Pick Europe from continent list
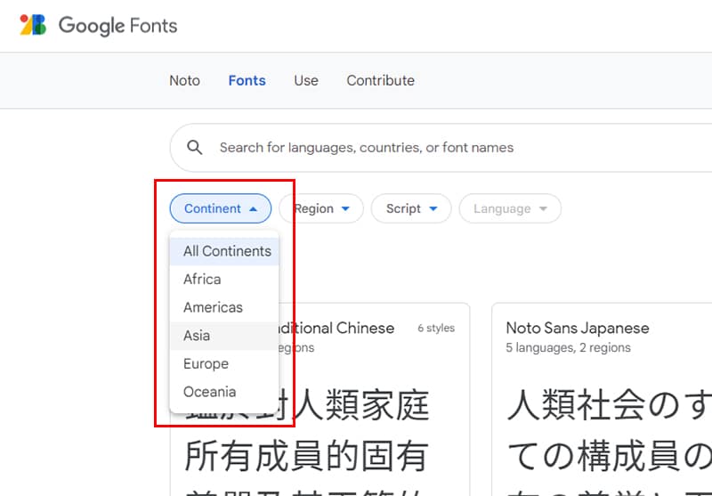 (224, 364)
